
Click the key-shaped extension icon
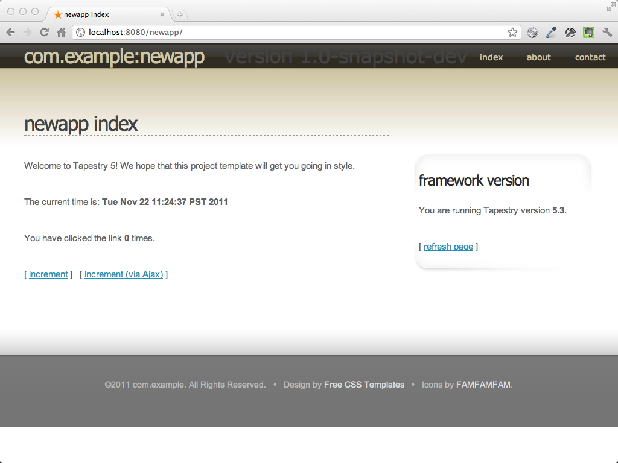[x=570, y=33]
